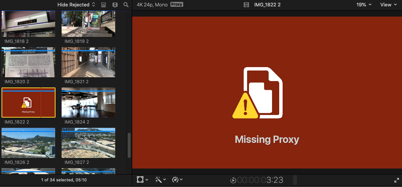The height and width of the screenshot is (187, 402).
Task: Click the enhancements magic wand icon
Action: (158, 179)
